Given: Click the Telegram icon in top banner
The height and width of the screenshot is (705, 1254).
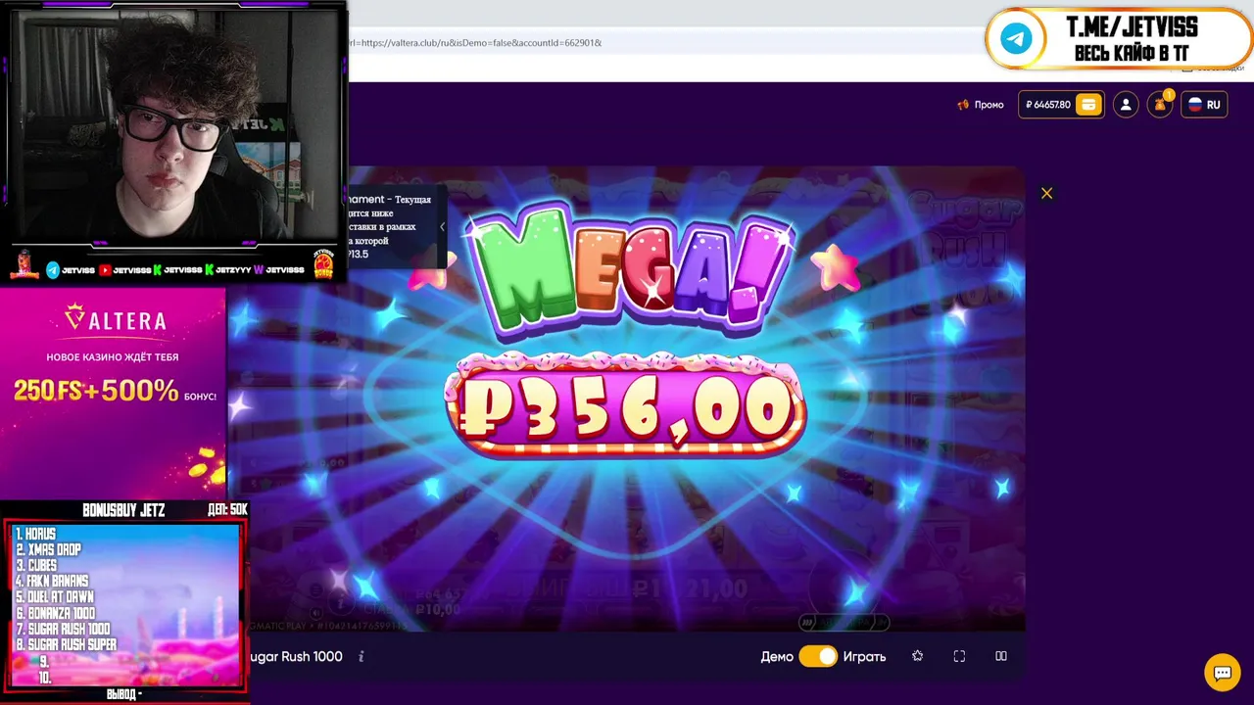Looking at the screenshot, I should coord(1016,39).
